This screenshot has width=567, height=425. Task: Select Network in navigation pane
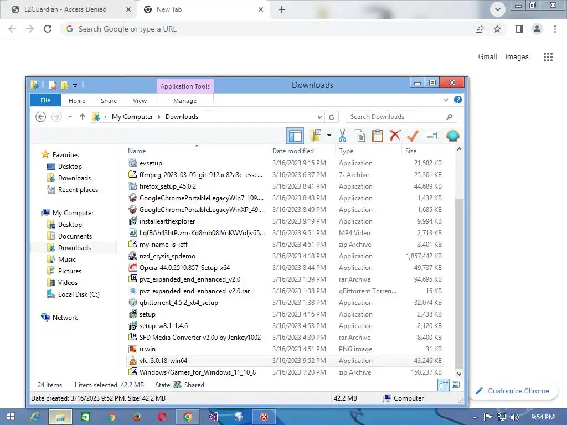click(65, 317)
